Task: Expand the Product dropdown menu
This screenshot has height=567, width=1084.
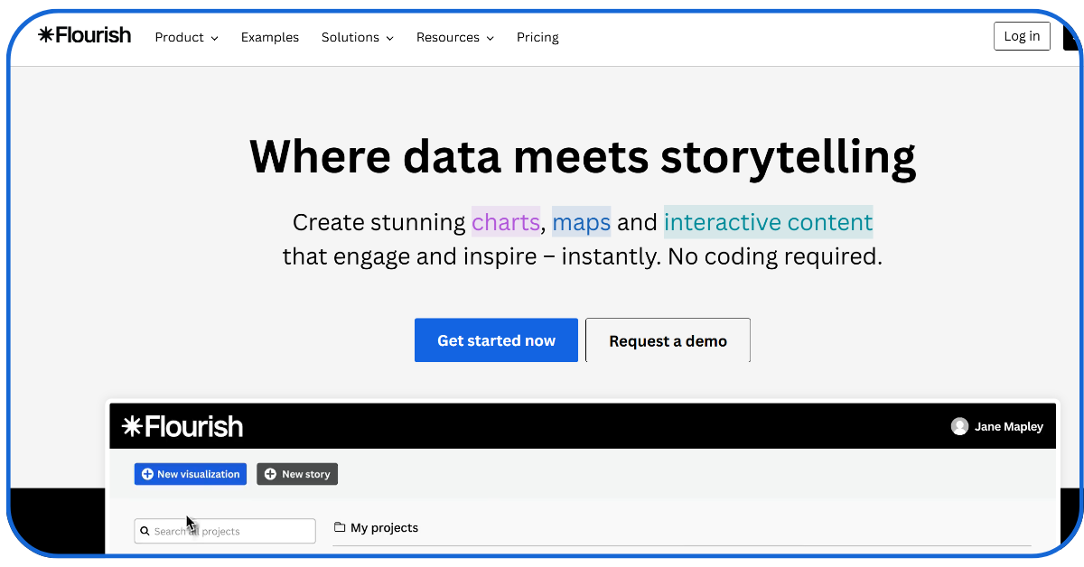Action: tap(186, 37)
